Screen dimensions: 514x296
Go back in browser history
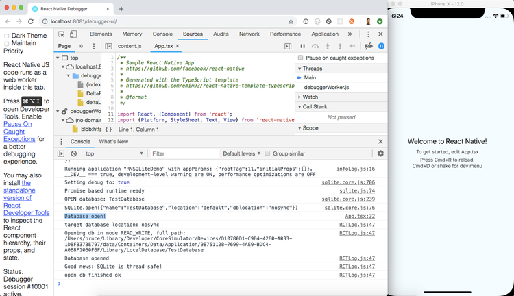coord(8,22)
